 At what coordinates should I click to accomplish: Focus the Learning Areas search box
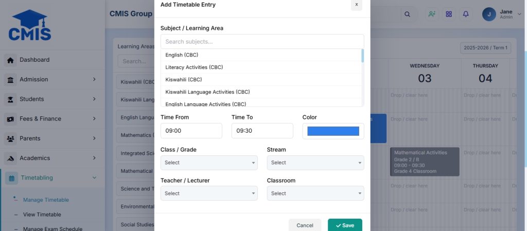[x=136, y=61]
